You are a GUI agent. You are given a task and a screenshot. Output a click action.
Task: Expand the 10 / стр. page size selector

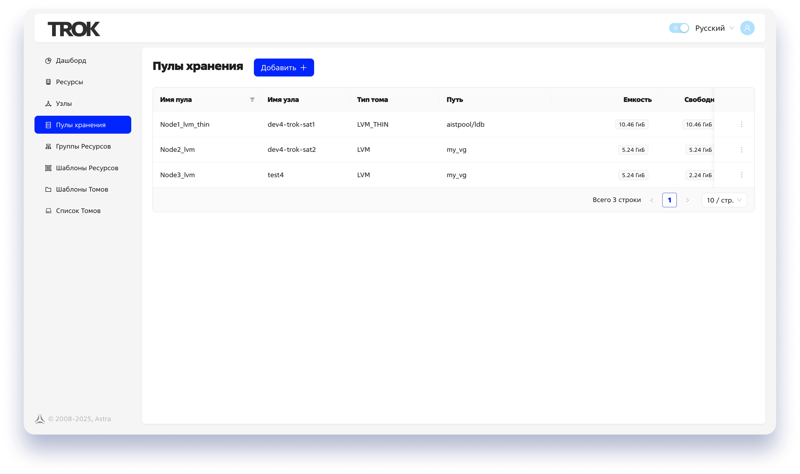(724, 200)
